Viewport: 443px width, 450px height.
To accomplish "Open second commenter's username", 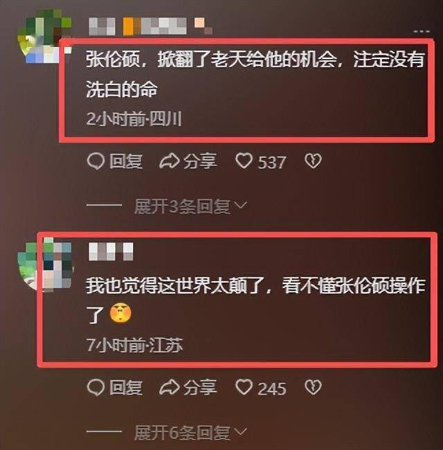I will tap(111, 252).
